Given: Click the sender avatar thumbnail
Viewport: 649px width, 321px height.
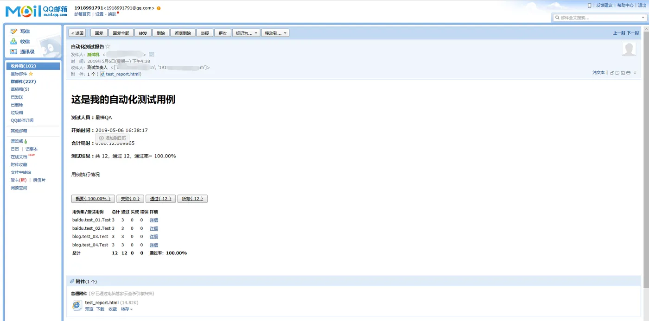Looking at the screenshot, I should [629, 49].
